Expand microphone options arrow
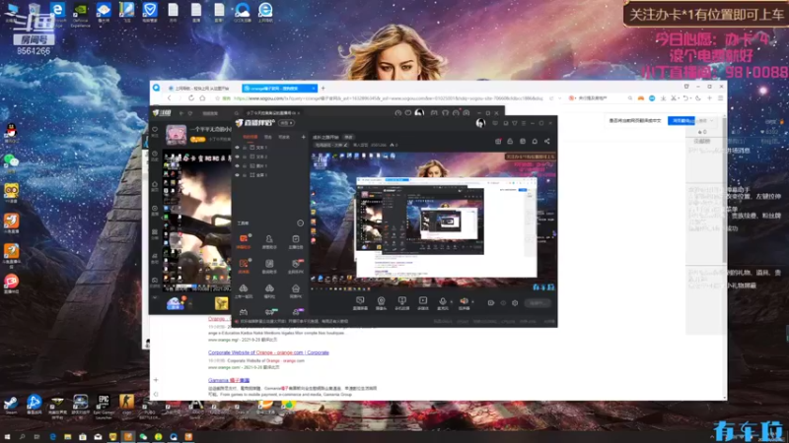 (452, 302)
